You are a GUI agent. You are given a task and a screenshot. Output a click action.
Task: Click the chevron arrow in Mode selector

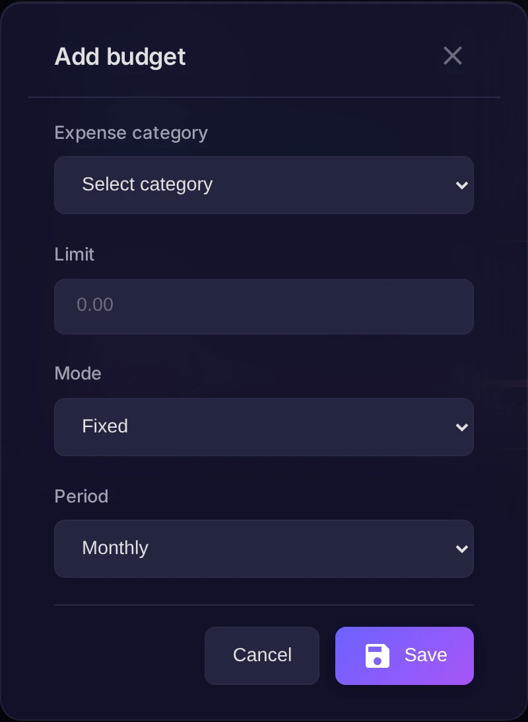point(461,427)
